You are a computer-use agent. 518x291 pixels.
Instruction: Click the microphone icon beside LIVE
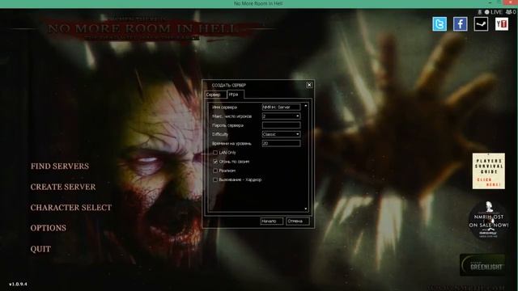(480, 12)
